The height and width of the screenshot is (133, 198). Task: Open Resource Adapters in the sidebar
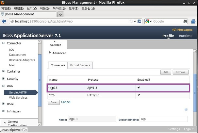point(22,60)
